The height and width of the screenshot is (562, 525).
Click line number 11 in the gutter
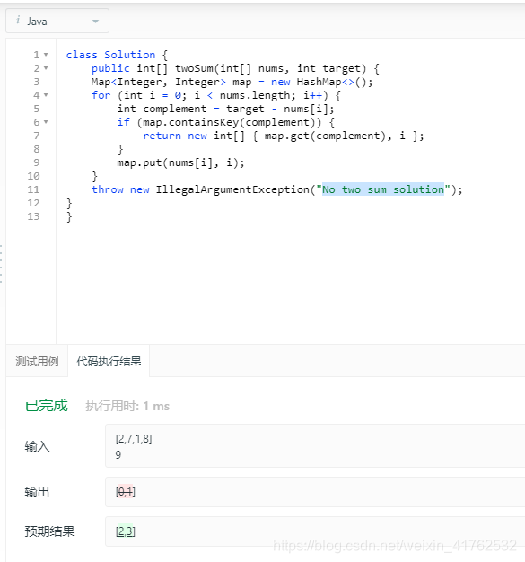(x=33, y=189)
